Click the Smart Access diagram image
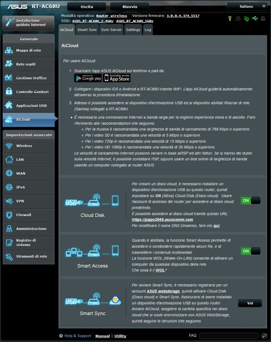 click(x=92, y=251)
